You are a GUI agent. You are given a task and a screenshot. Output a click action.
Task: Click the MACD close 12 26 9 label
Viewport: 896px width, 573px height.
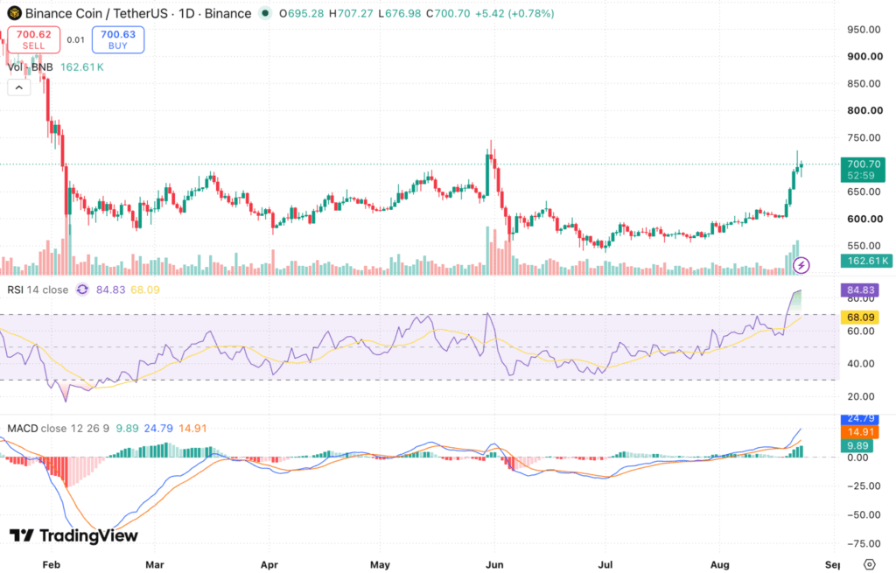tap(59, 429)
